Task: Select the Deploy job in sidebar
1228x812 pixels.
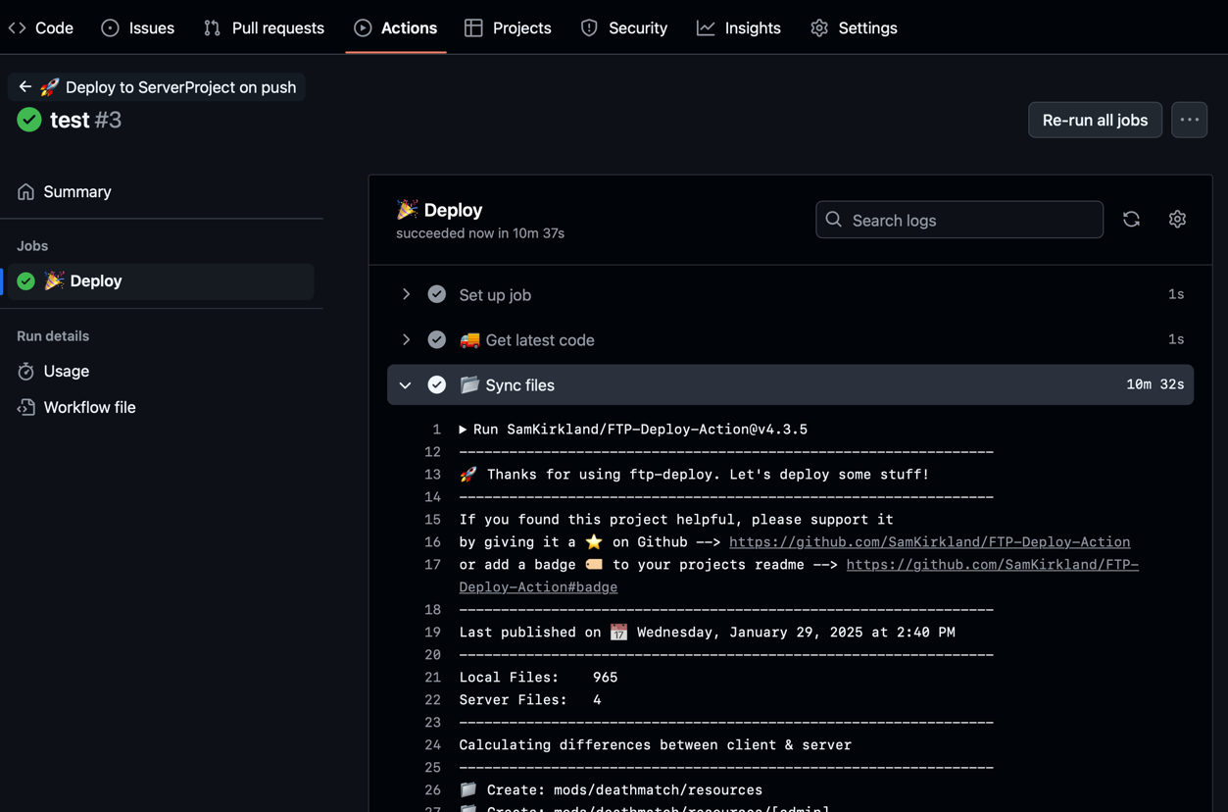Action: (96, 281)
